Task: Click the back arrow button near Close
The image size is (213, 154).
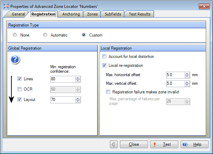Action: tap(114, 144)
